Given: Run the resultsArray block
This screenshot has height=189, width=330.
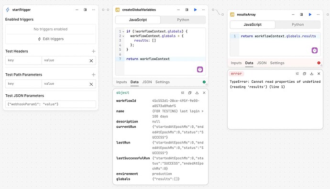Looking at the screenshot, I should pos(310,14).
